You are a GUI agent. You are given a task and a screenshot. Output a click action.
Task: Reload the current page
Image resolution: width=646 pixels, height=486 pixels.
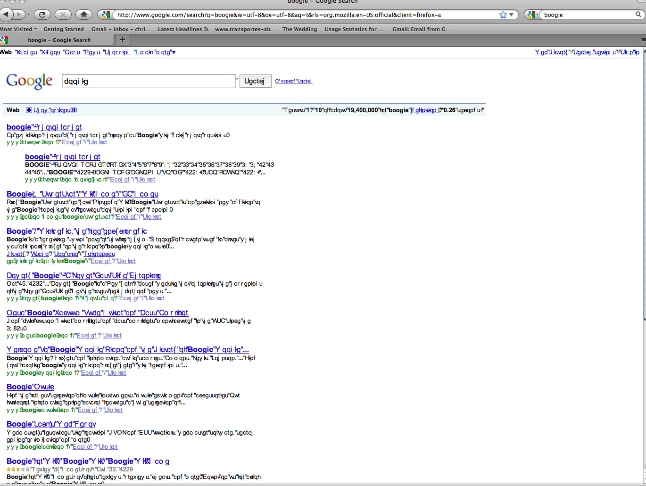(x=42, y=15)
